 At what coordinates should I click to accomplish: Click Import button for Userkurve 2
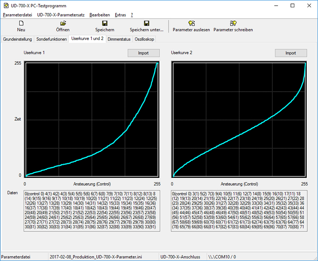(x=291, y=53)
